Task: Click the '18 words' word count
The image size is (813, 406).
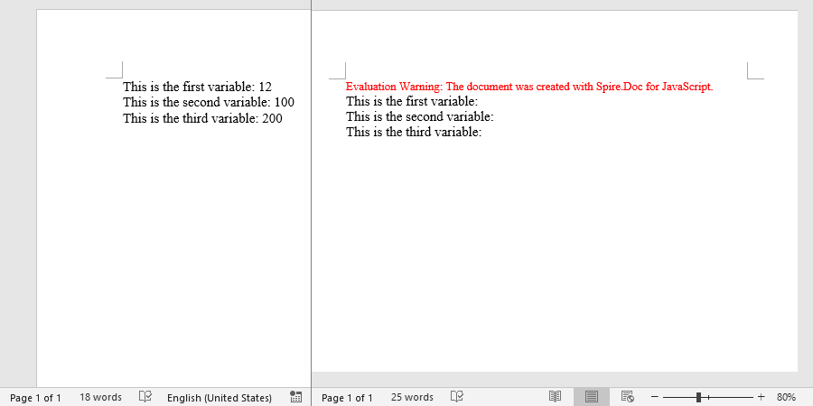Action: (100, 397)
